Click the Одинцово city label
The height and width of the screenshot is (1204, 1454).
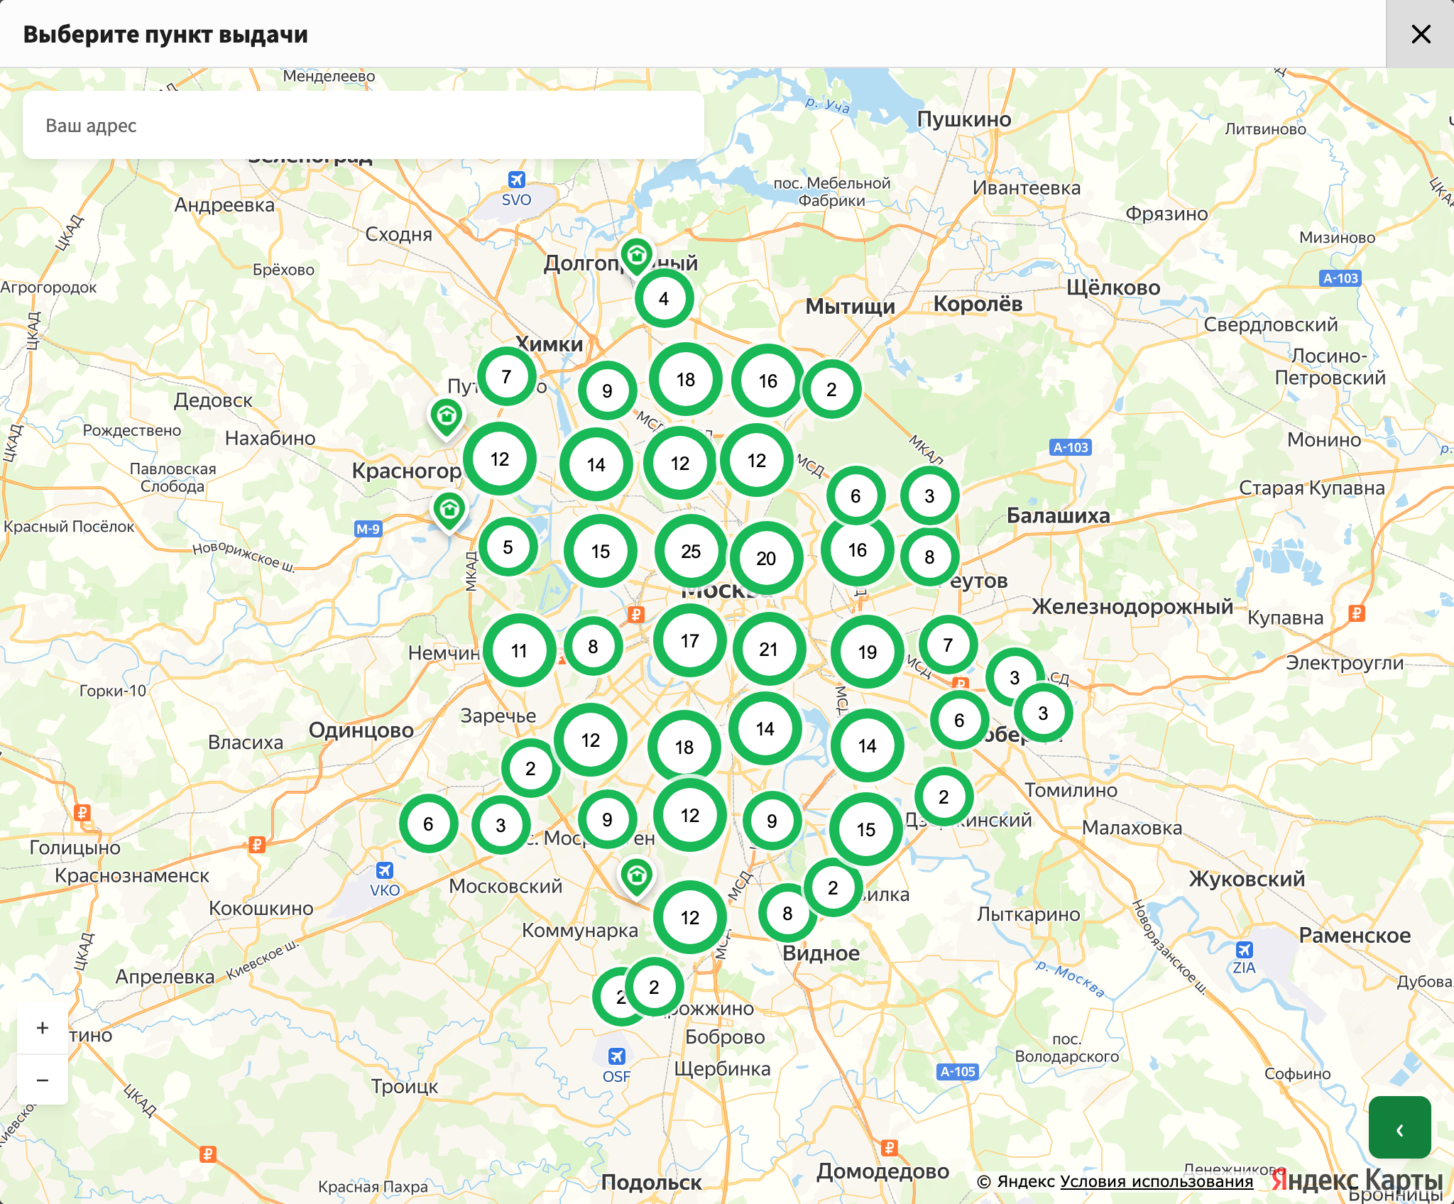[x=361, y=730]
